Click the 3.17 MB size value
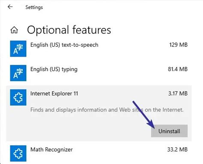The image size is (203, 164). 178,94
